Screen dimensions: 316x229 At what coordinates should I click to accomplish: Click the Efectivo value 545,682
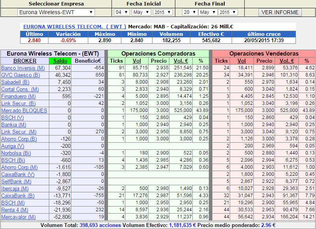point(211,40)
